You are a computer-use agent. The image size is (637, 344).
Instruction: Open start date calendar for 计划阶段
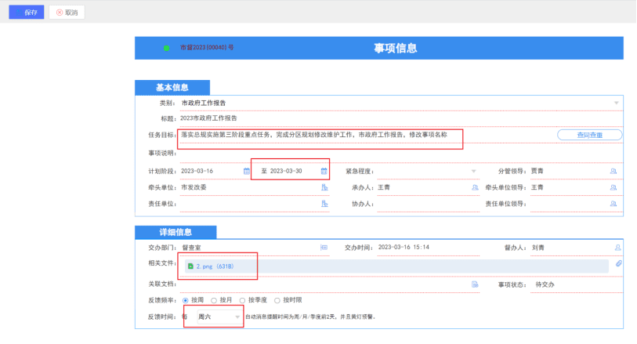(x=247, y=171)
